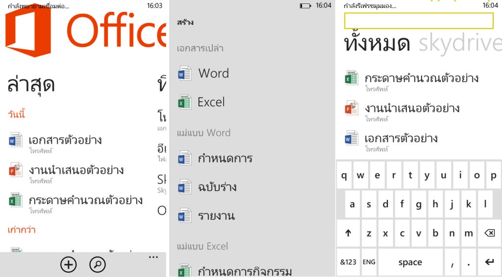The image size is (502, 277).
Task: Tap the shift arrow key
Action: coord(348,233)
